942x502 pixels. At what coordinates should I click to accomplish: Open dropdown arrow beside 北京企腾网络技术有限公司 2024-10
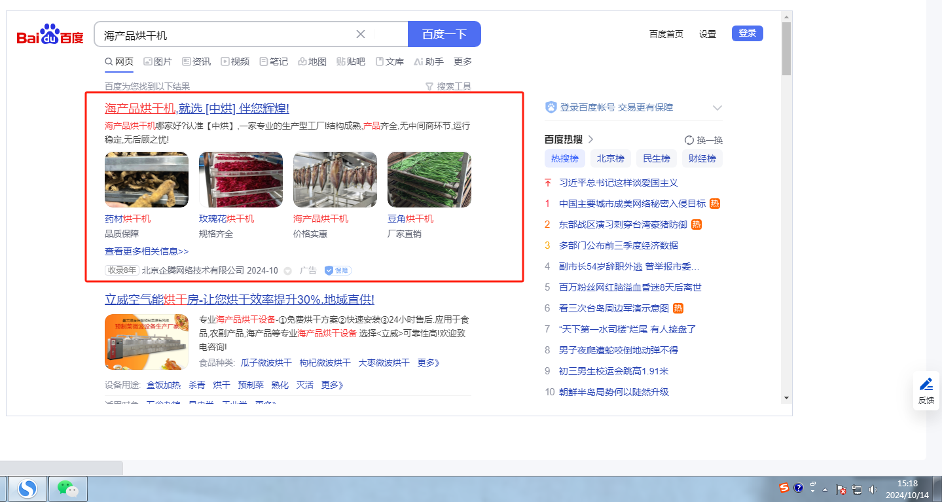point(287,271)
